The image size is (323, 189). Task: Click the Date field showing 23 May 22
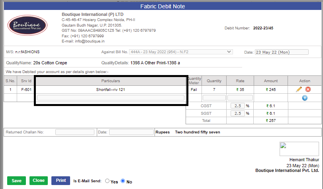(x=282, y=52)
